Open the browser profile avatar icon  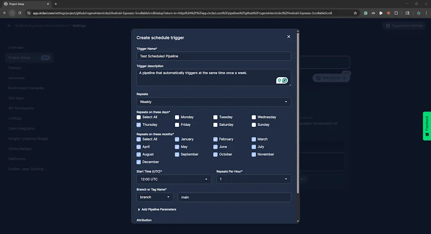(x=419, y=13)
